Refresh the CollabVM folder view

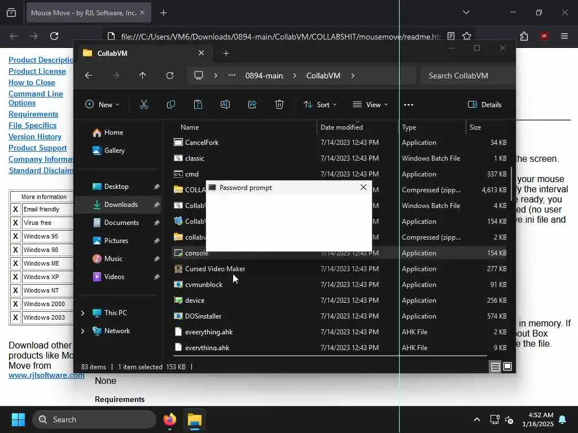[x=169, y=76]
